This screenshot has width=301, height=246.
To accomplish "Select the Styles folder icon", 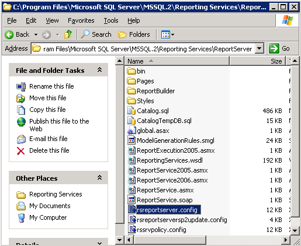I will pyautogui.click(x=132, y=101).
